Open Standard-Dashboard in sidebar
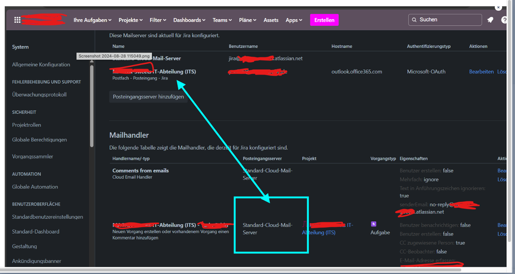This screenshot has width=515, height=274. click(36, 232)
